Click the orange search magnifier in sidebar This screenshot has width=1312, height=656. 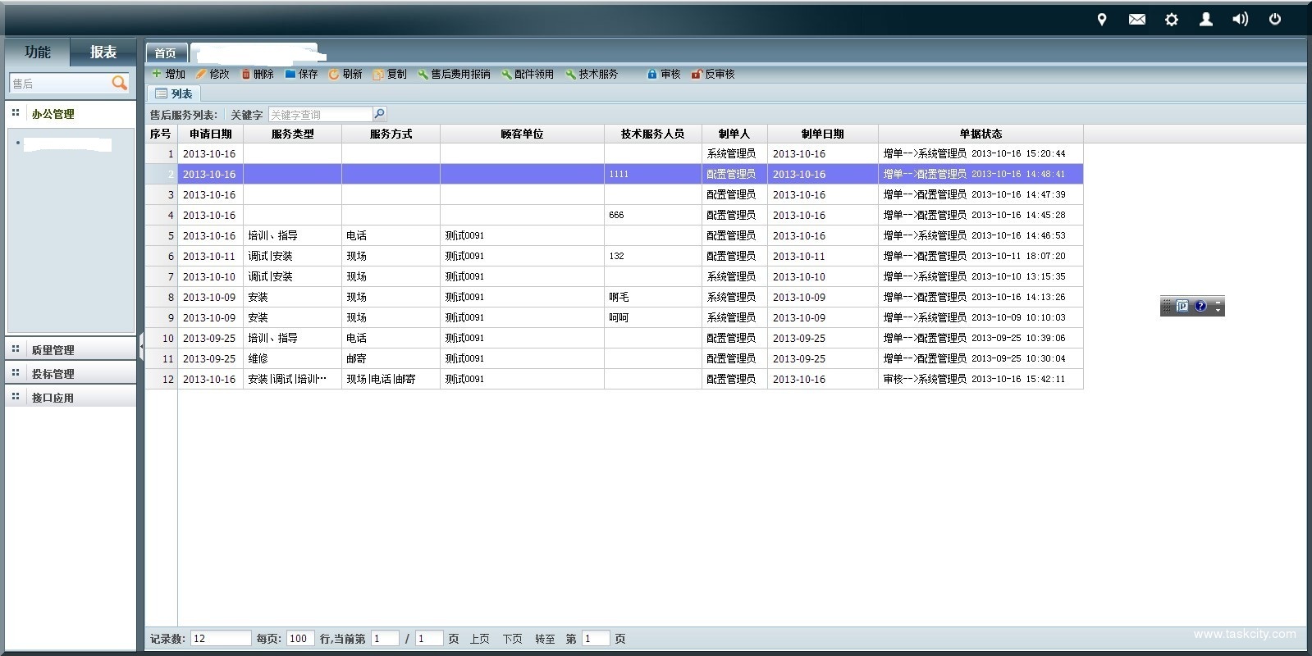pyautogui.click(x=119, y=82)
